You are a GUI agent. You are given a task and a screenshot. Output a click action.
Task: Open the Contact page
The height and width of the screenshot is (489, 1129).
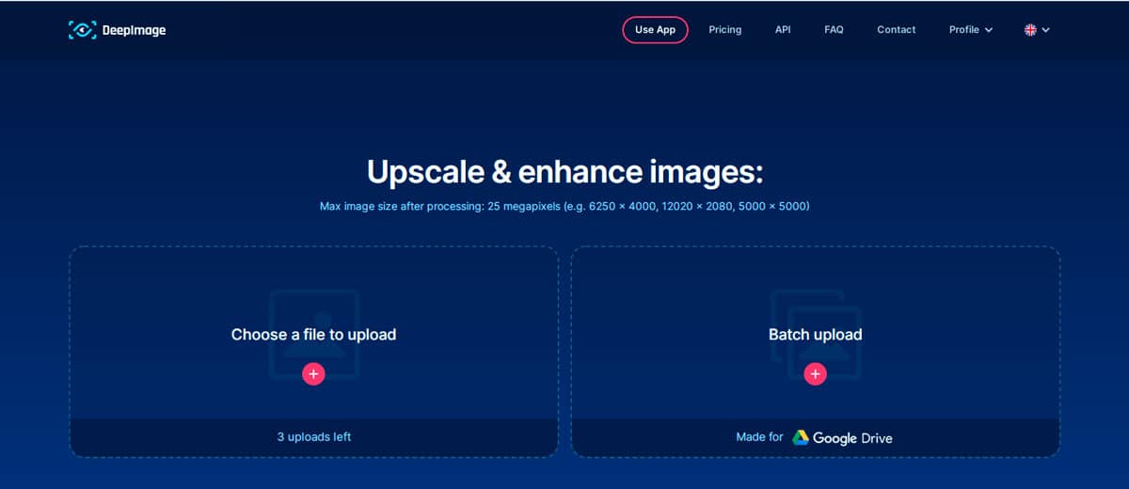tap(896, 30)
